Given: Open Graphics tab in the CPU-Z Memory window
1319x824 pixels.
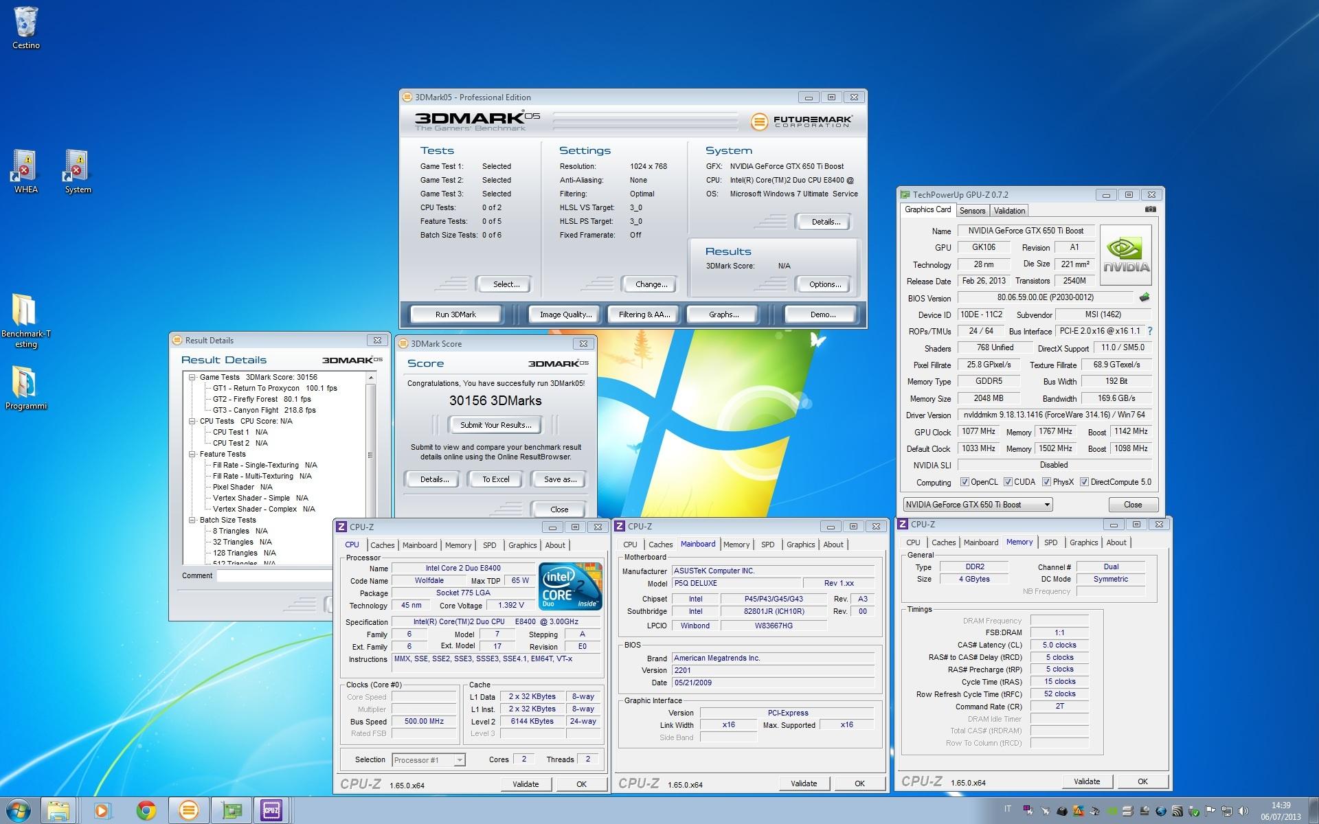Looking at the screenshot, I should pos(1083,542).
